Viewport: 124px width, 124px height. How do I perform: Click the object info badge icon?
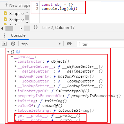tap(18, 52)
